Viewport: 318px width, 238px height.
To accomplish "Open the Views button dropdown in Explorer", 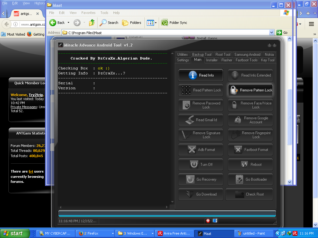I will (x=156, y=23).
